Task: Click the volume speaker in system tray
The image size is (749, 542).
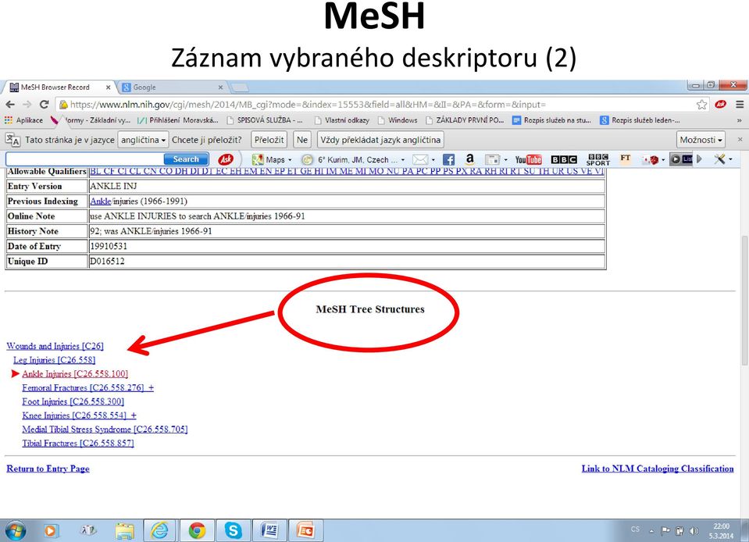Action: [694, 530]
